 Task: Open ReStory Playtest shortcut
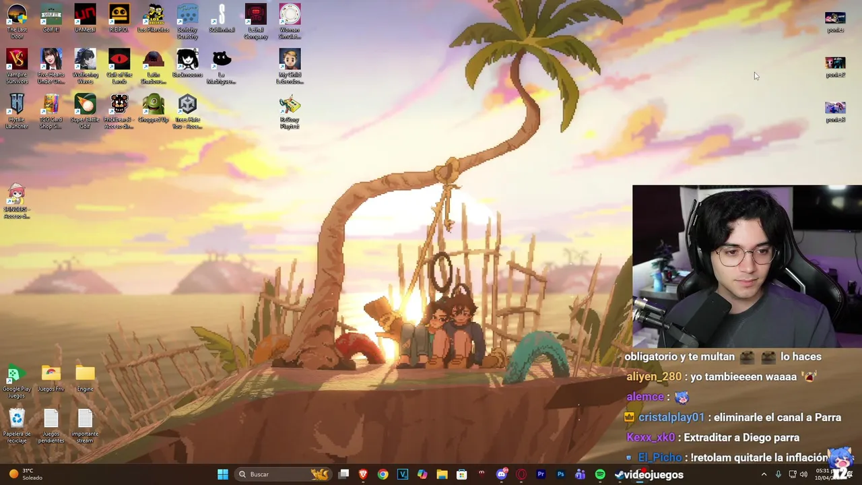290,112
